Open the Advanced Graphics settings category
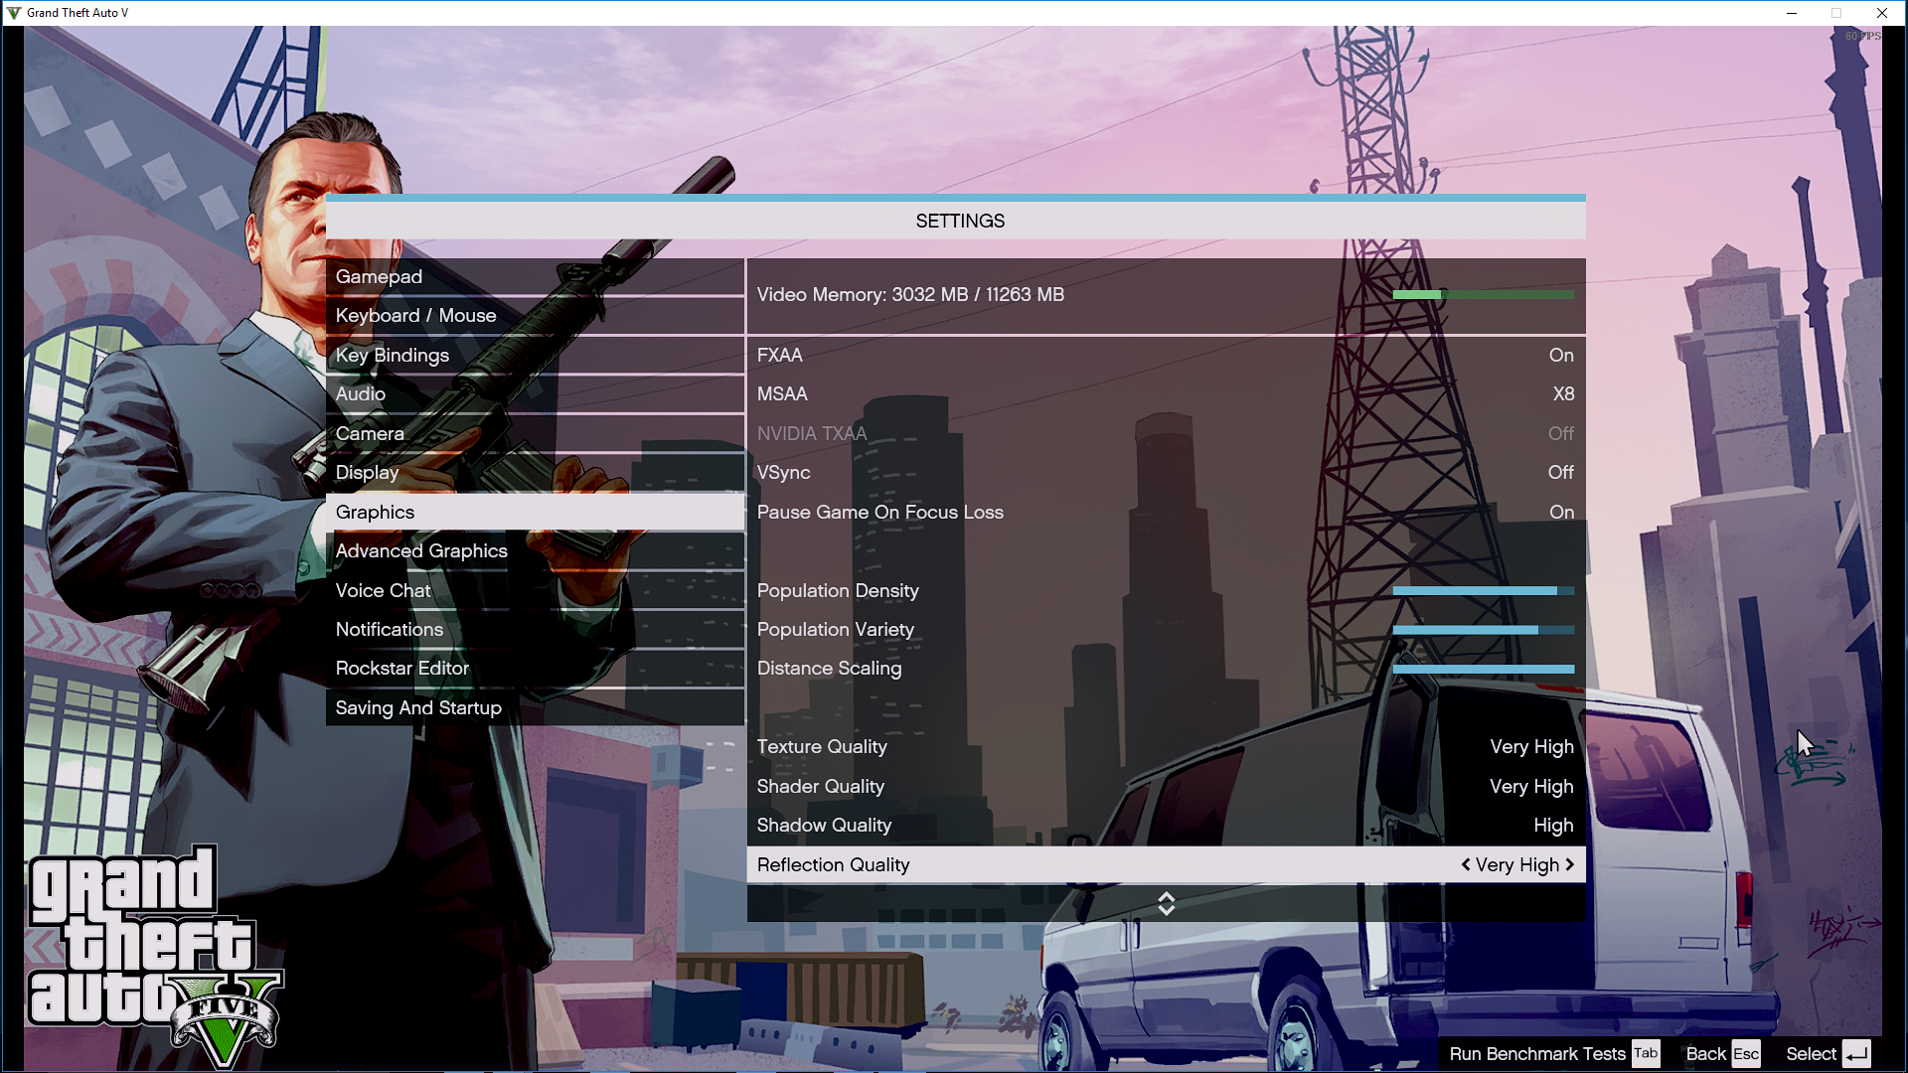The image size is (1908, 1073). coord(421,551)
